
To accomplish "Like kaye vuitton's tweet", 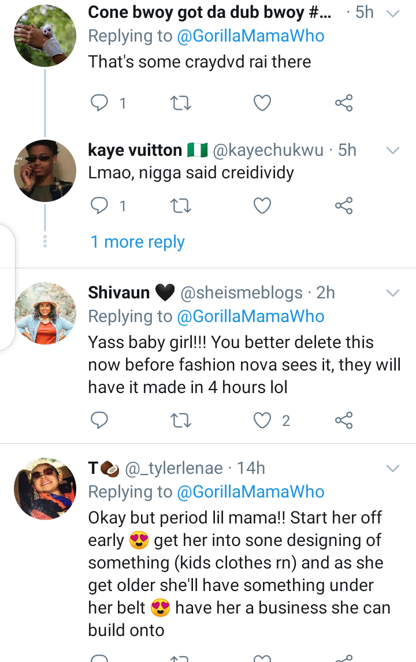I will tap(263, 205).
